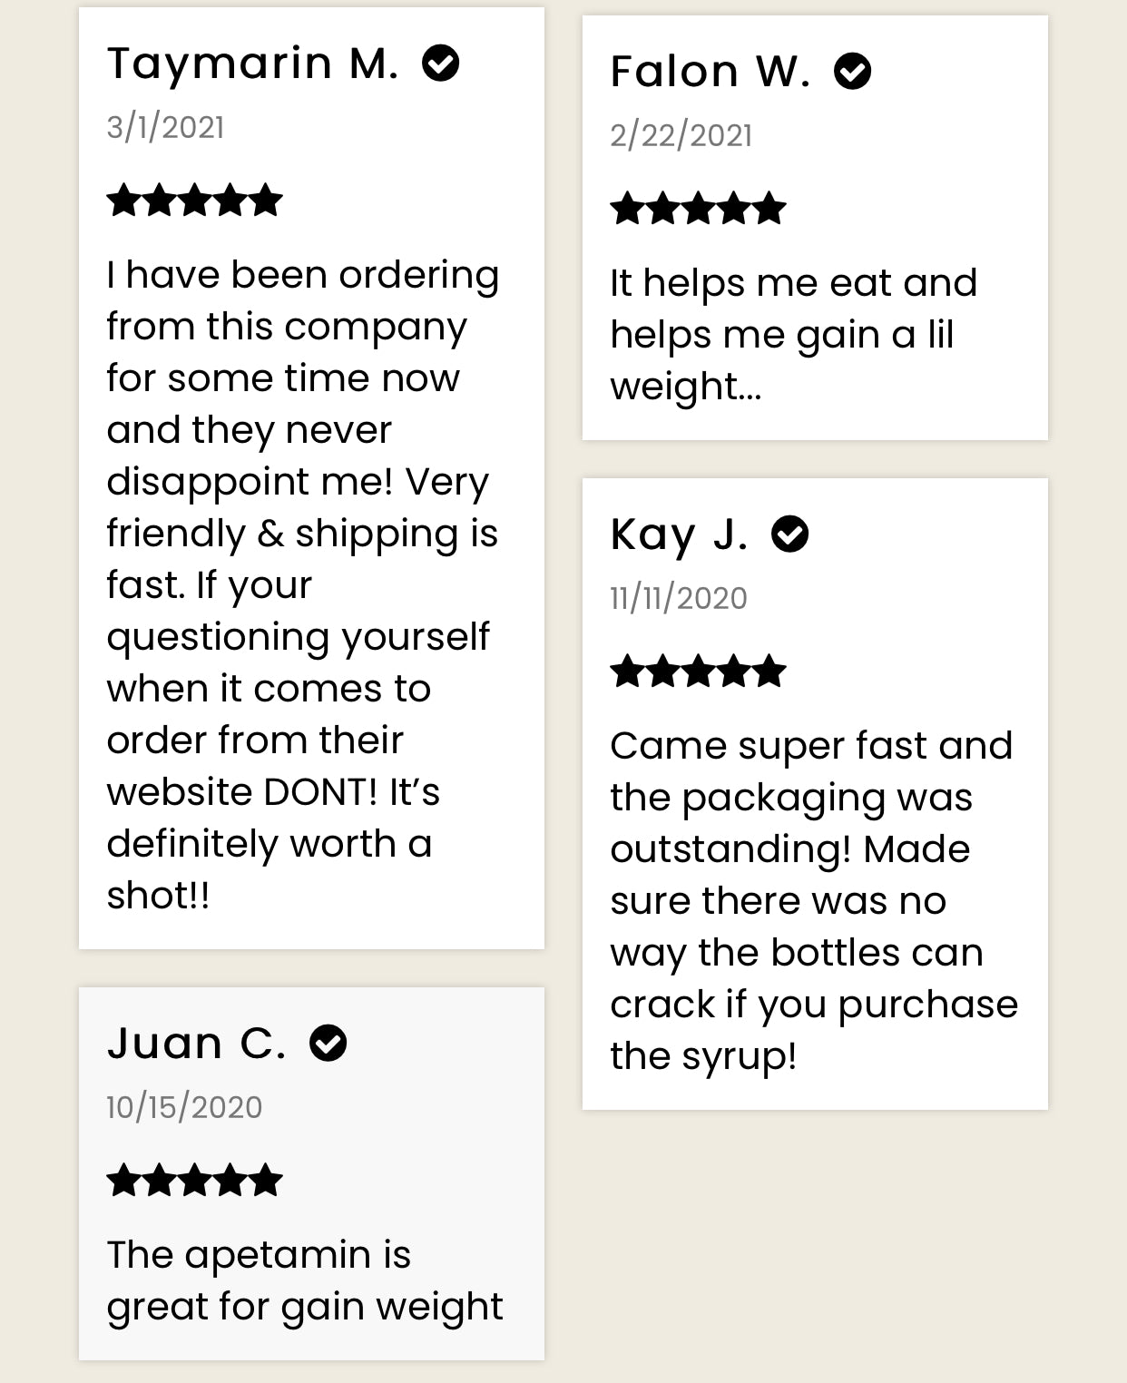The image size is (1127, 1383).
Task: Open Juan's apetamin review text
Action: pos(305,1280)
